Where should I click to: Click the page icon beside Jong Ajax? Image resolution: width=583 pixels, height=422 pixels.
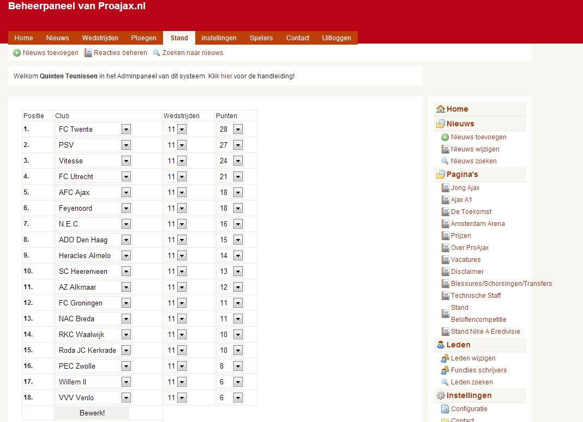point(445,188)
